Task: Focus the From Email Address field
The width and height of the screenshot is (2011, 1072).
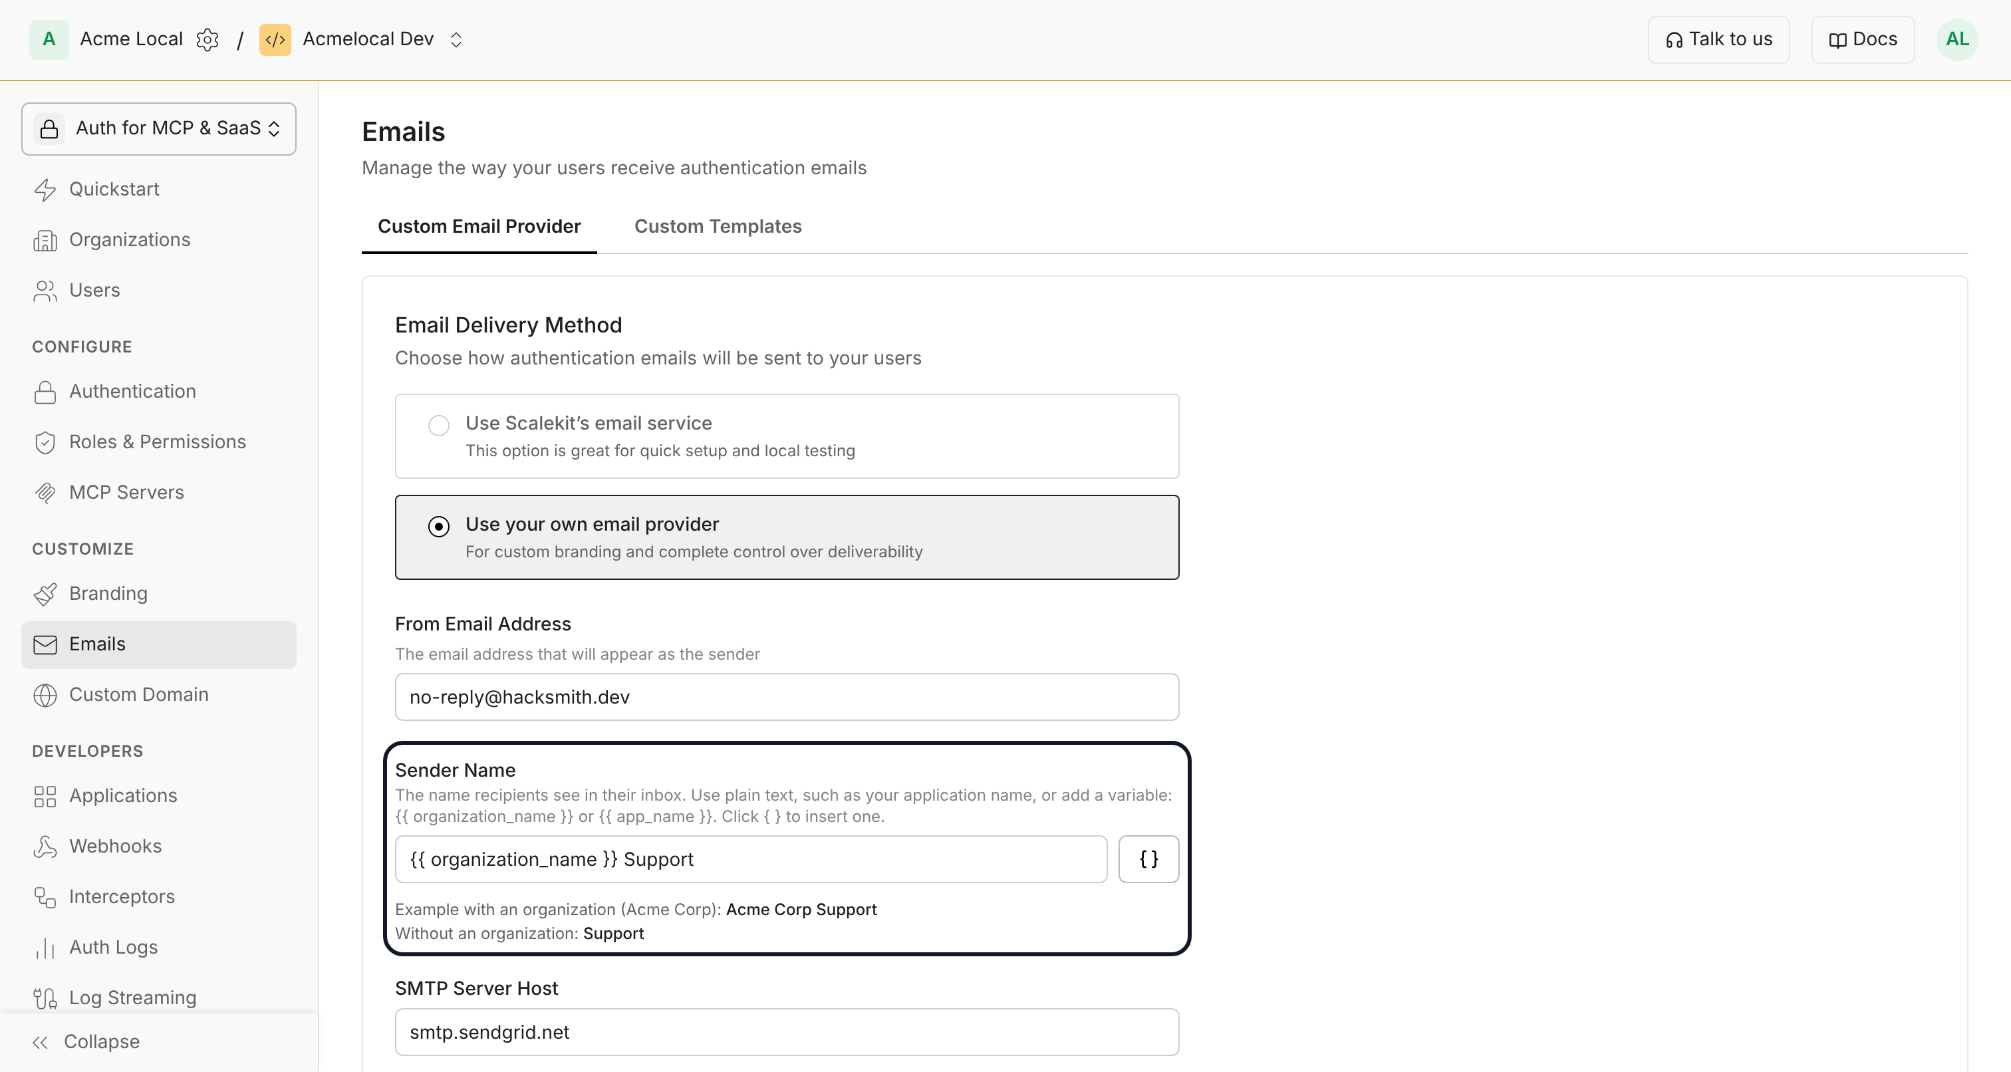Action: point(787,696)
